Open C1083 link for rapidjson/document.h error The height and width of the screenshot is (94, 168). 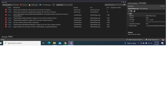click(x=9, y=12)
